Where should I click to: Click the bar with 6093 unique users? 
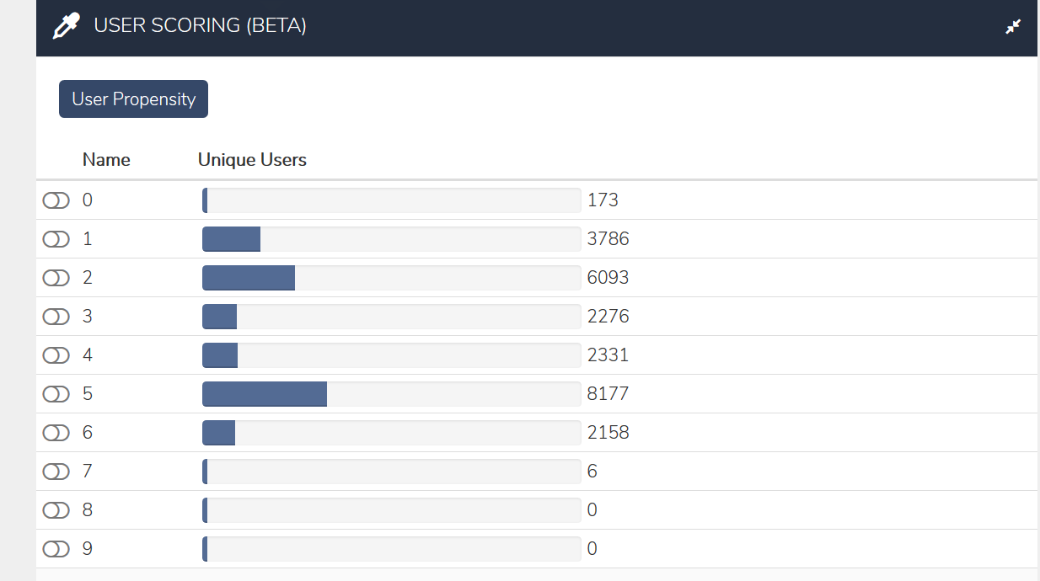[x=392, y=278]
